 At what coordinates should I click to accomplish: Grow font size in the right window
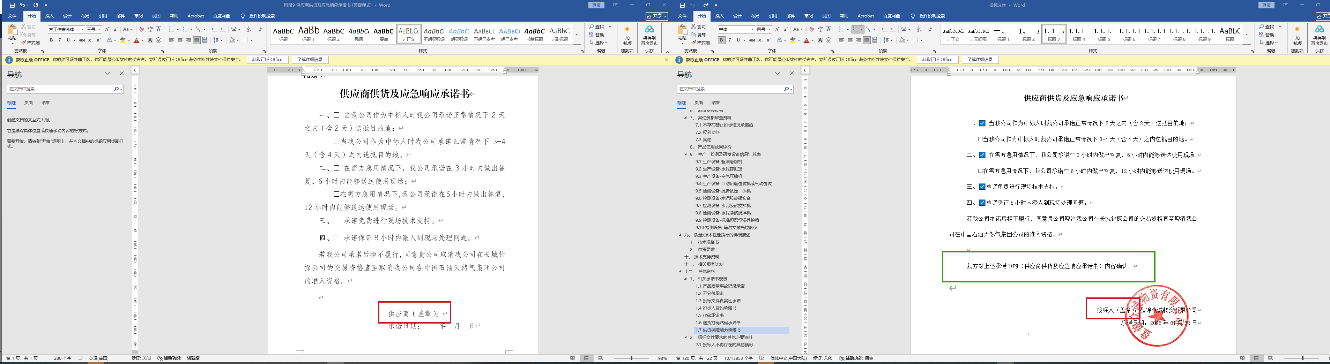777,29
